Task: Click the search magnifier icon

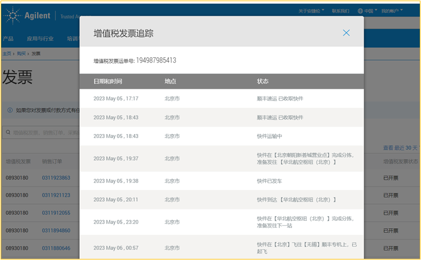Action: click(8, 132)
